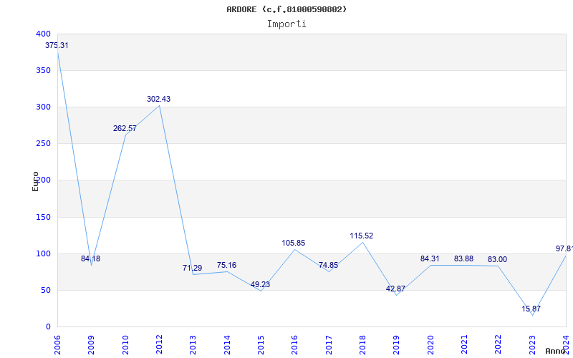Select the 2018 x-axis year label
This screenshot has width=573, height=358.
[x=362, y=345]
